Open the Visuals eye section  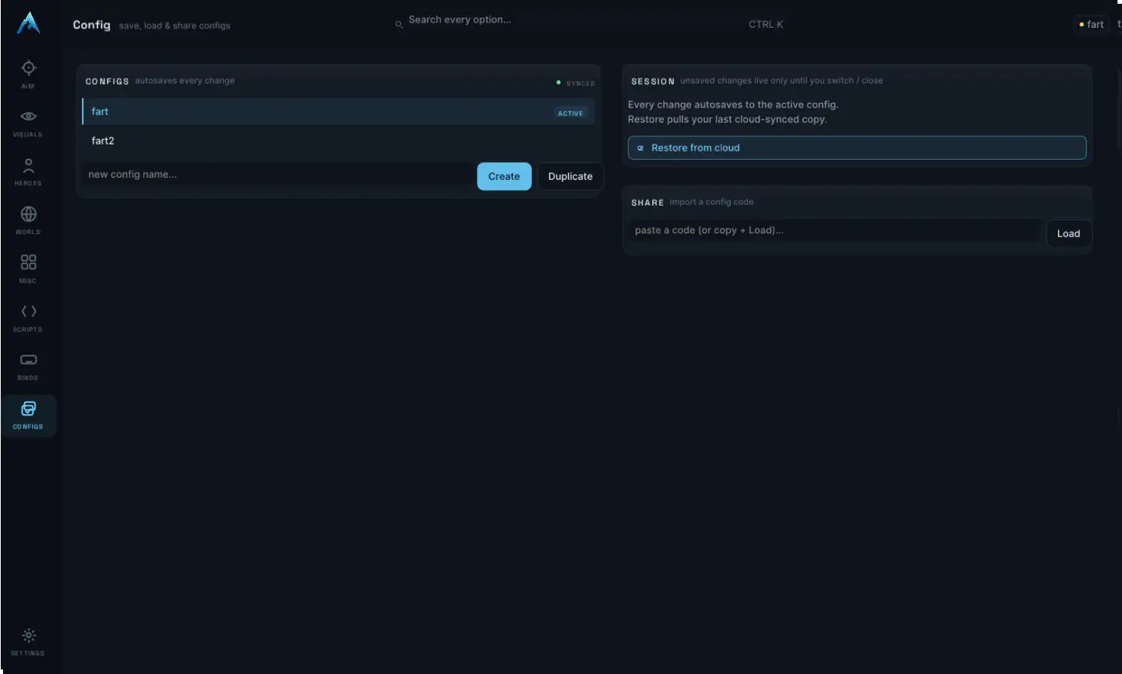pos(28,123)
